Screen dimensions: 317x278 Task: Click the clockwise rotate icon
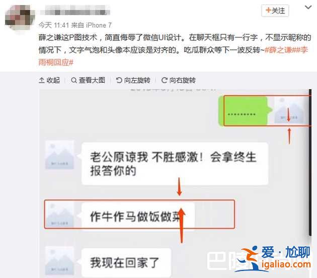(165, 80)
